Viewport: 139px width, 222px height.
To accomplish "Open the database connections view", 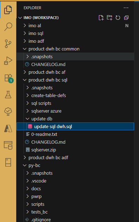I will (x=8, y=145).
